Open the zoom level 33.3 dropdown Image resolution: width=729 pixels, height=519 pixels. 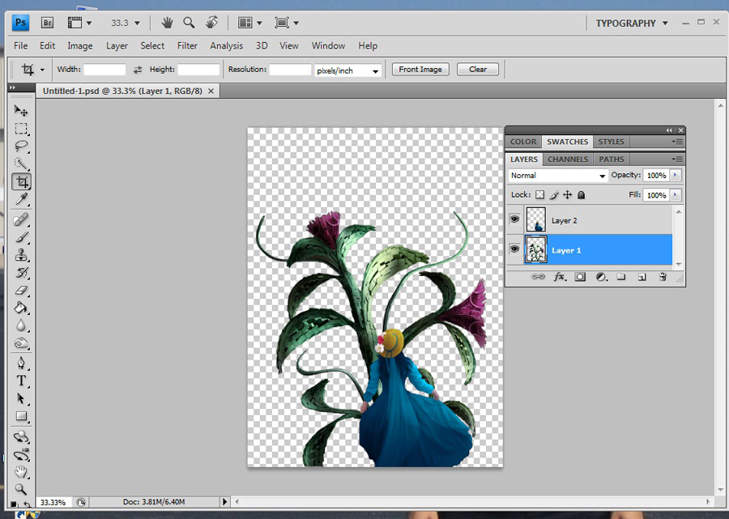click(x=137, y=23)
